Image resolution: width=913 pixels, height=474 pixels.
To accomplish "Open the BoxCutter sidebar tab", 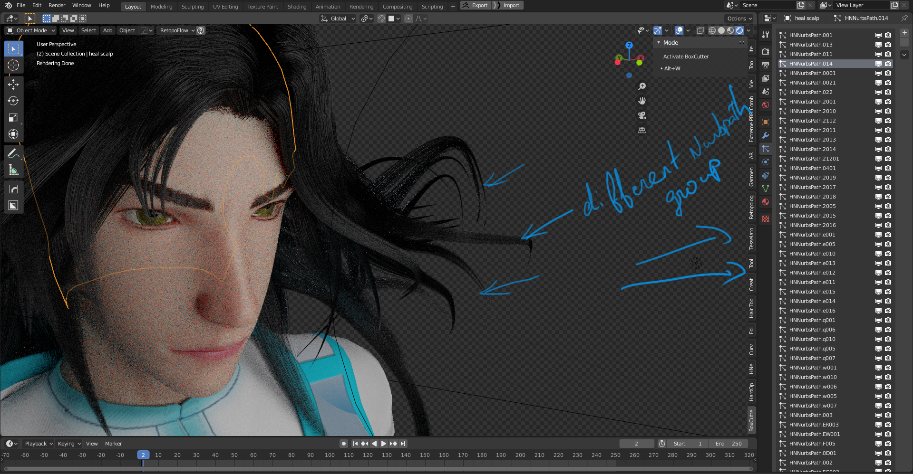I will pyautogui.click(x=752, y=420).
